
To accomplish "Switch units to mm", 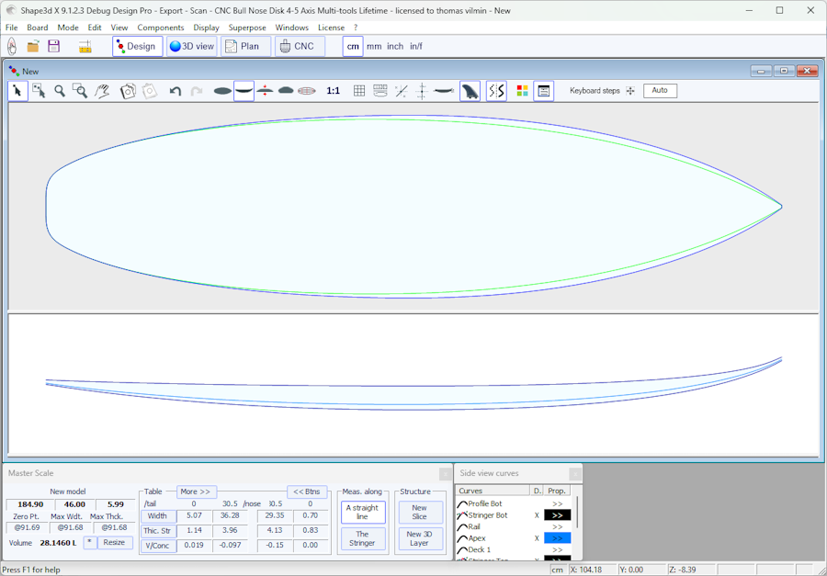I will click(374, 46).
